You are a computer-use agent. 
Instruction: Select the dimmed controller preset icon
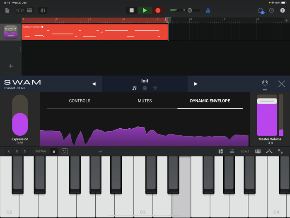pyautogui.click(x=145, y=88)
